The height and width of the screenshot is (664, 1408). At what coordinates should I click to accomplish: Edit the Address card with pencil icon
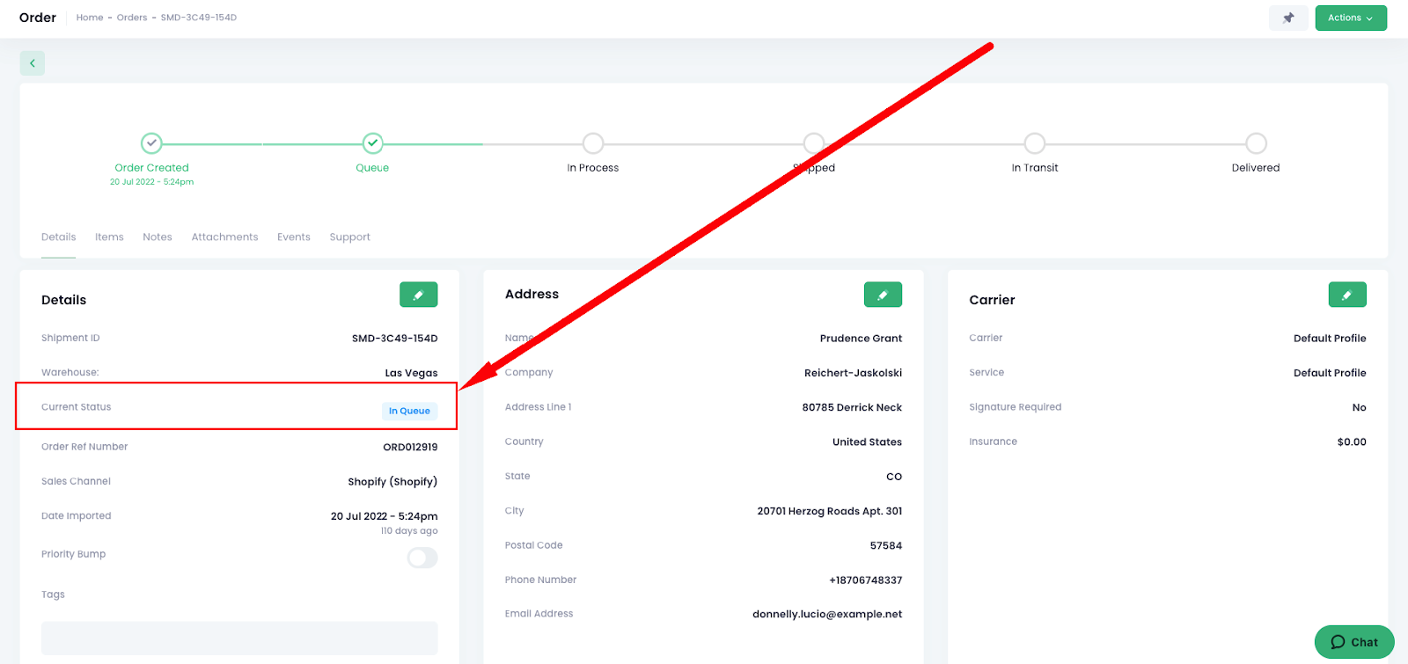click(883, 295)
